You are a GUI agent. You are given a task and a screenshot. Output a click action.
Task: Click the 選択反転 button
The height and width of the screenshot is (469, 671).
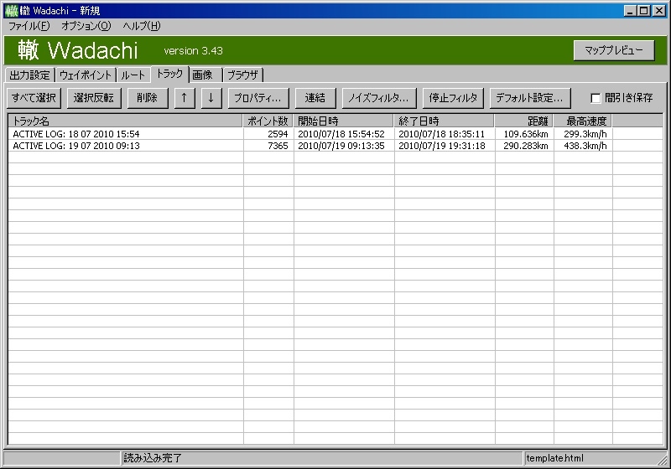point(94,98)
